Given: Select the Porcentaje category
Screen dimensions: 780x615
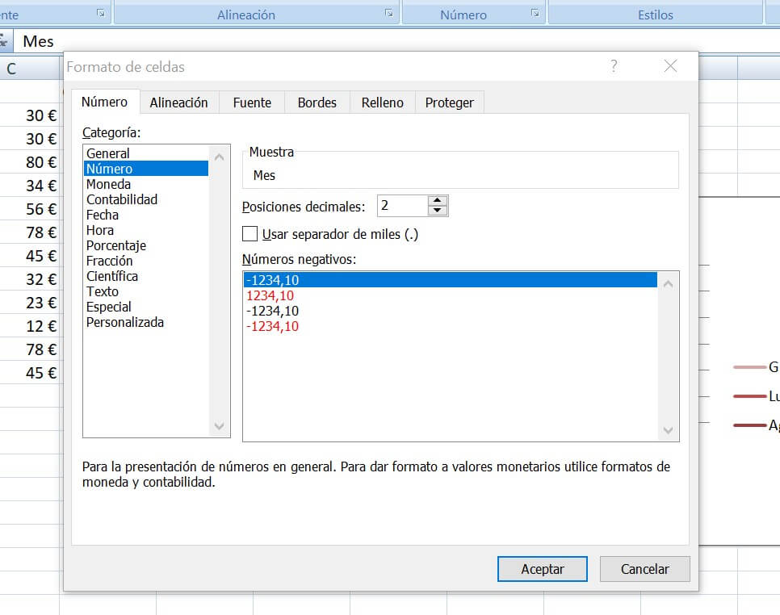Looking at the screenshot, I should click(x=116, y=245).
